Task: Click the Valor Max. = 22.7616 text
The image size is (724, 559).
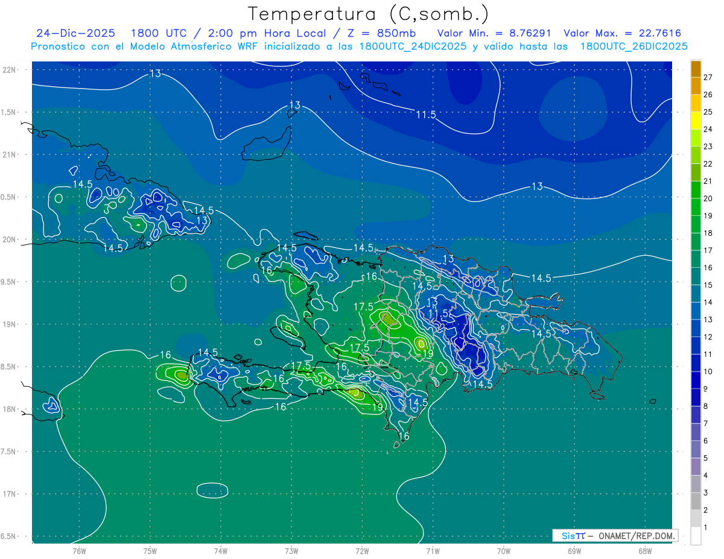Action: pos(622,33)
